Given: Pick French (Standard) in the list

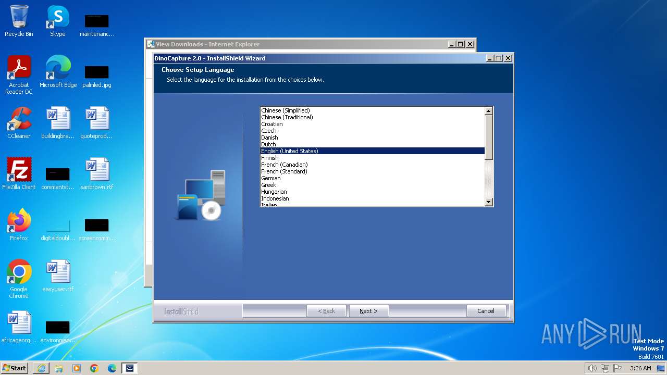Looking at the screenshot, I should [373, 171].
